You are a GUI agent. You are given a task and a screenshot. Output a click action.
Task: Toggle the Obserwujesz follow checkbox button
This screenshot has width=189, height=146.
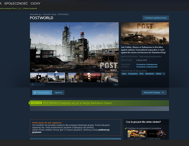point(42,93)
